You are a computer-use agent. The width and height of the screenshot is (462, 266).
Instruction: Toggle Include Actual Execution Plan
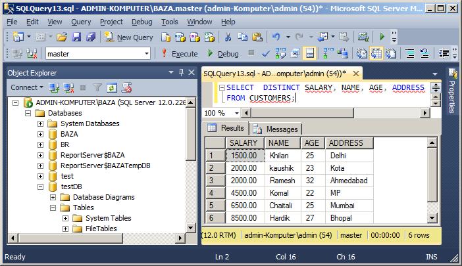click(x=328, y=54)
